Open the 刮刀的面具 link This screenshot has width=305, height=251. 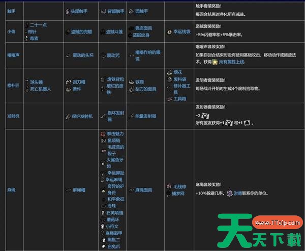click(x=146, y=89)
